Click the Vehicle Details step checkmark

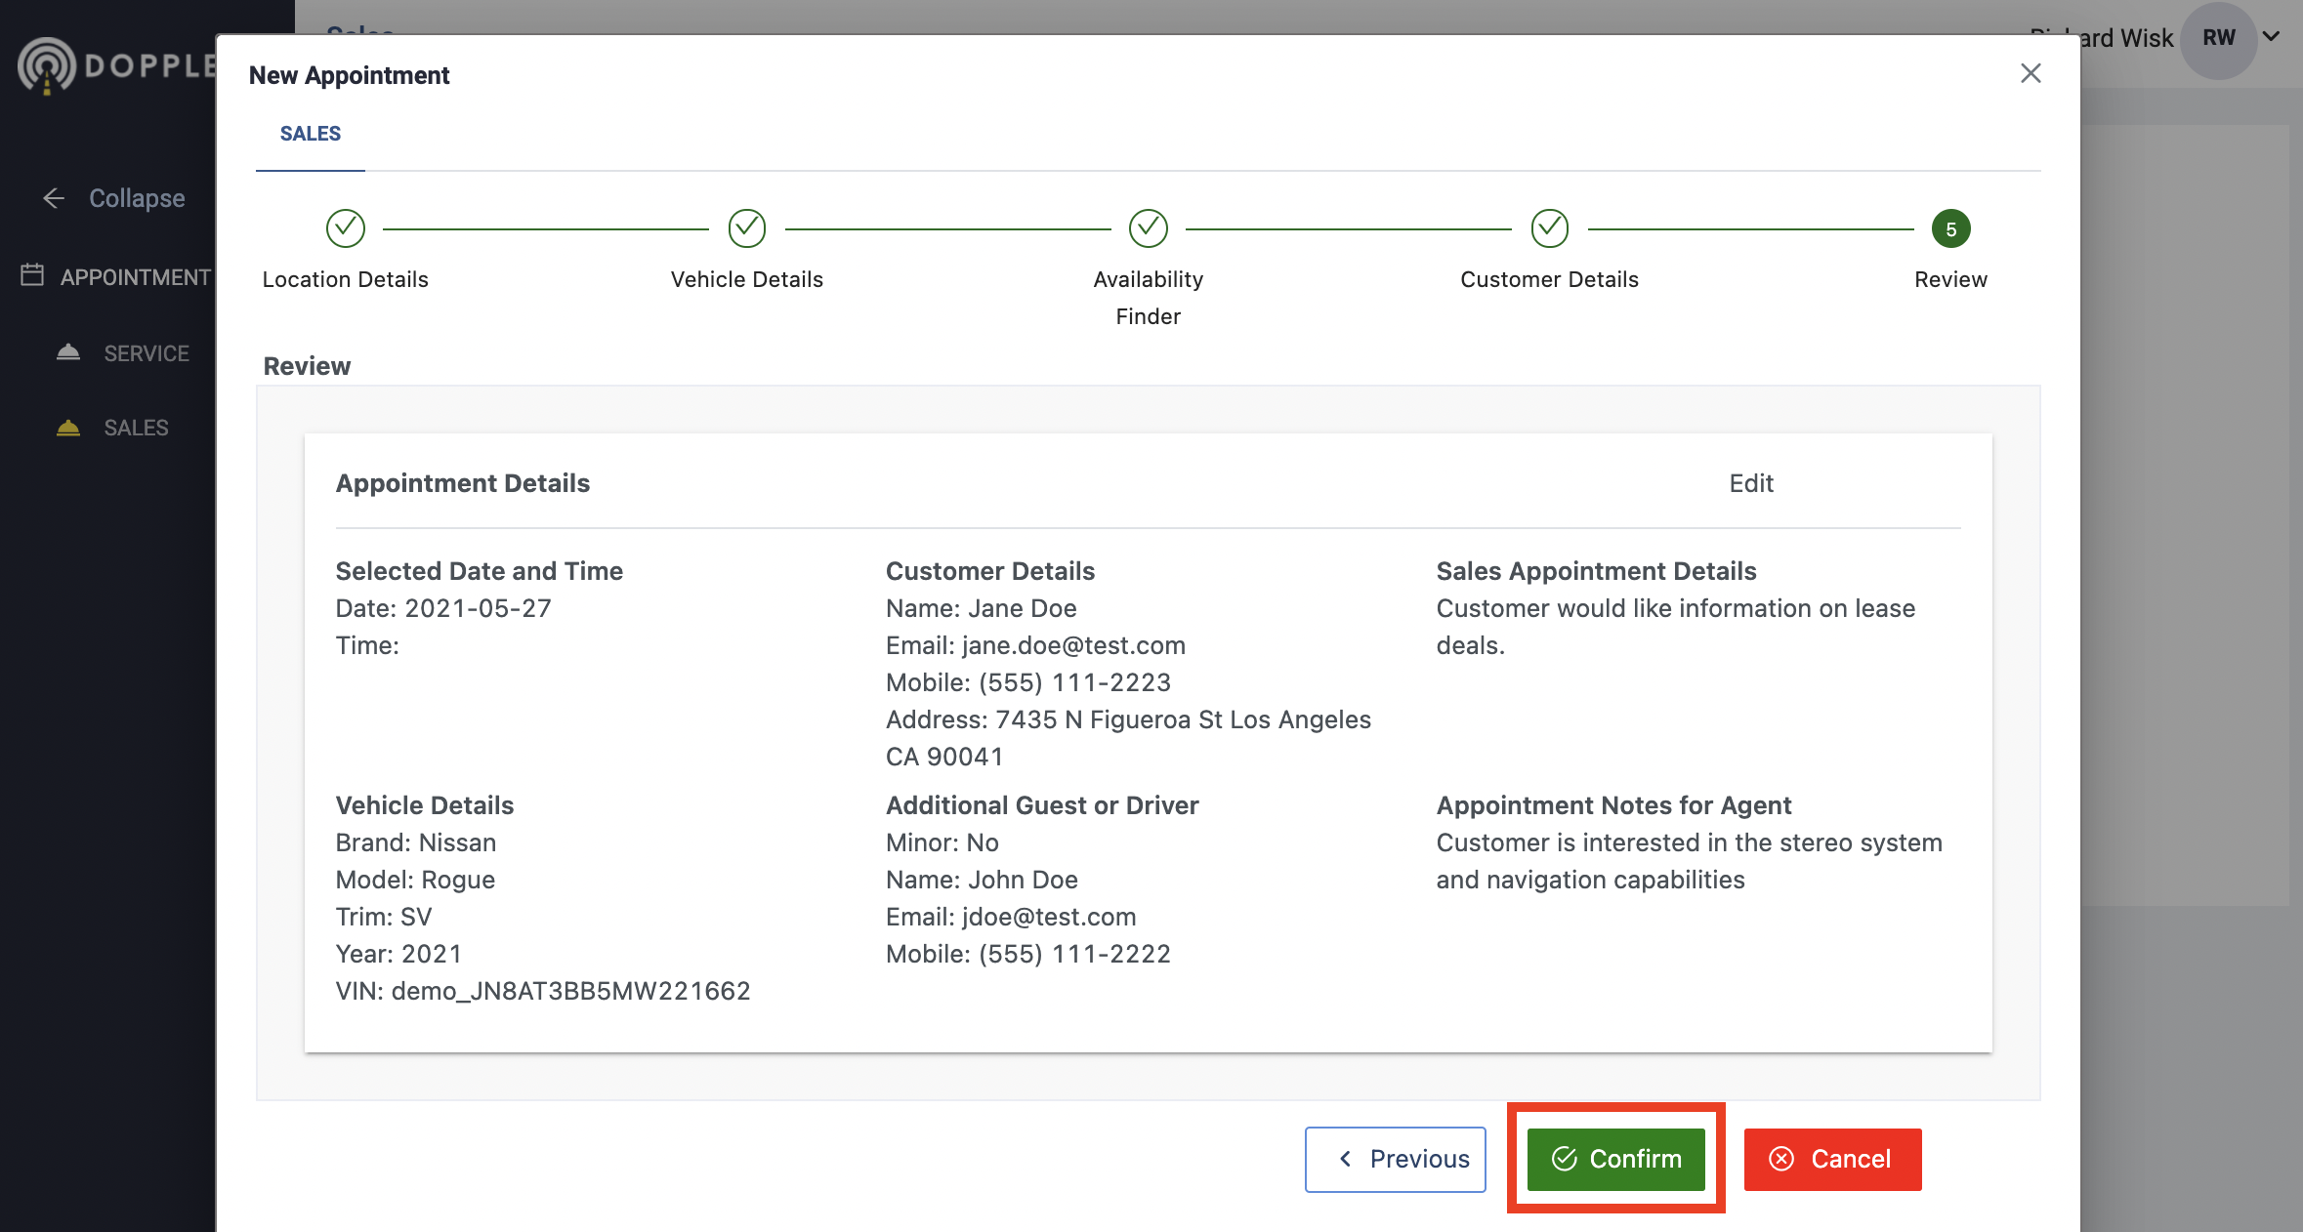[x=746, y=228]
